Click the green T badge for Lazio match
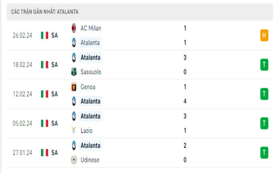Image resolution: width=276 pixels, height=173 pixels. pos(264,123)
